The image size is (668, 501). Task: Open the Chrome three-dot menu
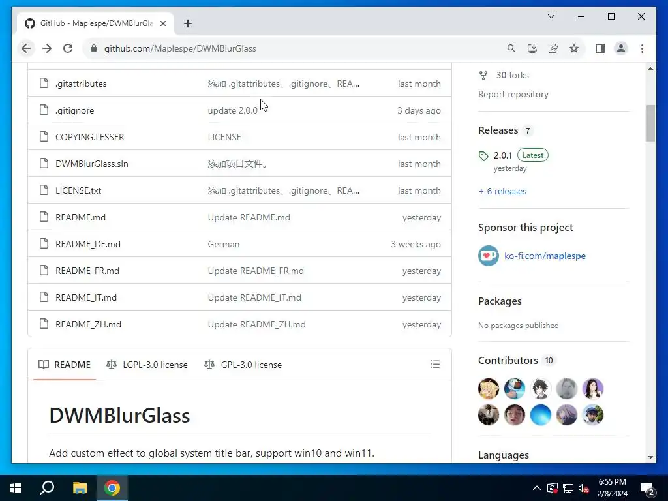(642, 48)
